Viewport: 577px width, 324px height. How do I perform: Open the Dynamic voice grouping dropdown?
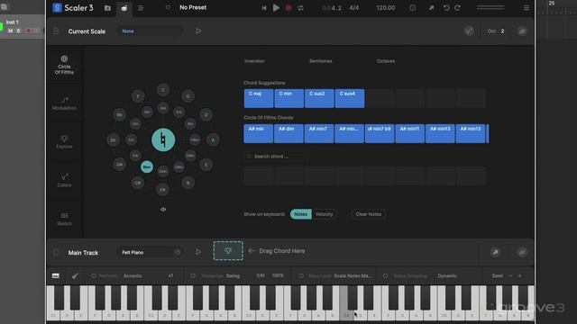tap(447, 276)
